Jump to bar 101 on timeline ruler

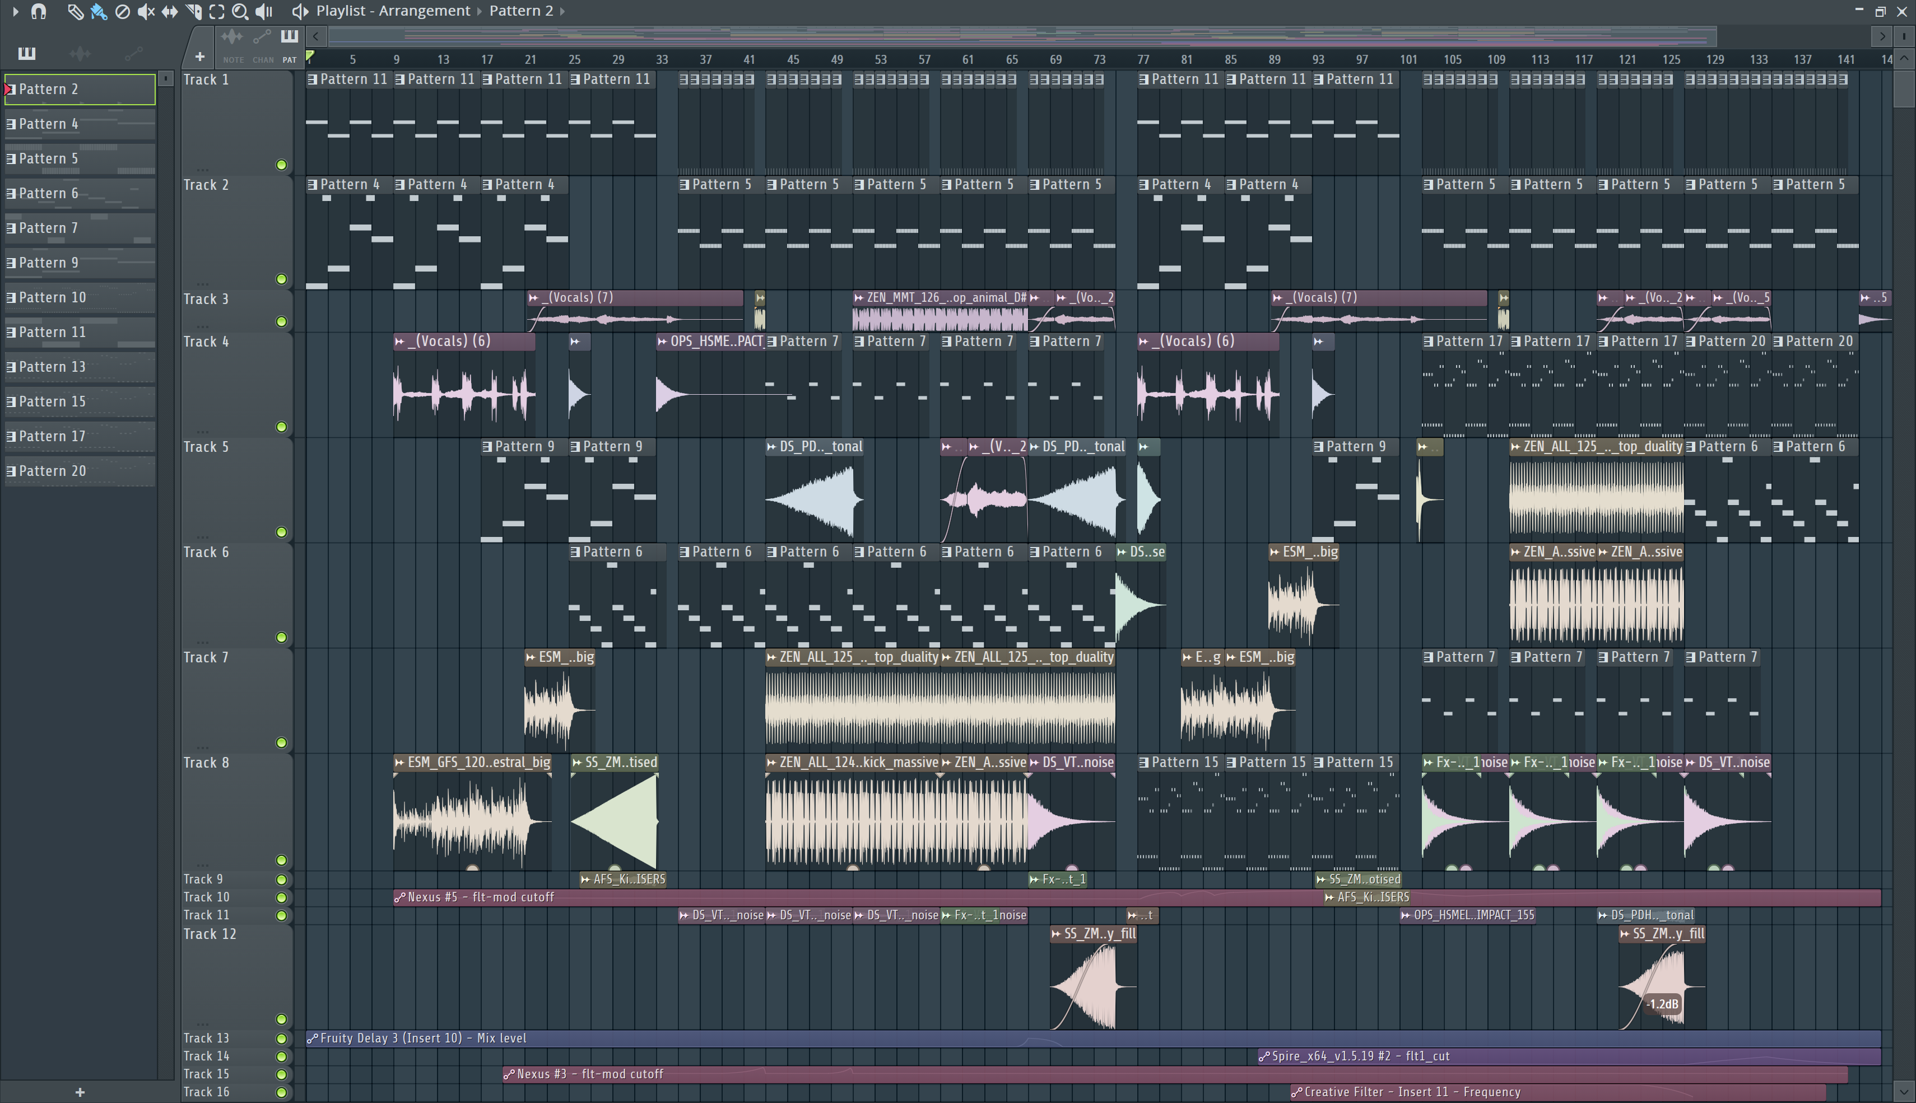[x=1408, y=59]
